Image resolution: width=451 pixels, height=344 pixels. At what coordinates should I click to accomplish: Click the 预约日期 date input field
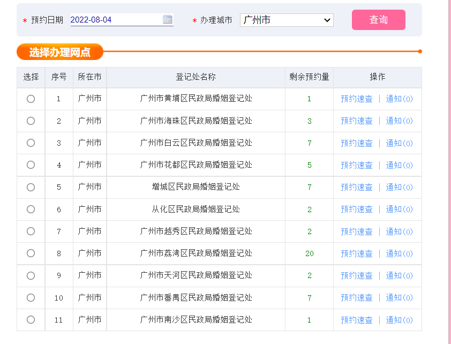(116, 20)
